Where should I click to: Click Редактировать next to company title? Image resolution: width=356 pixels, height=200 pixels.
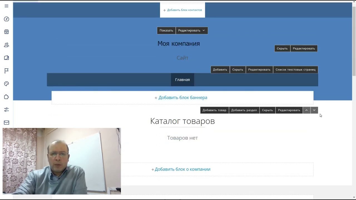tap(304, 49)
